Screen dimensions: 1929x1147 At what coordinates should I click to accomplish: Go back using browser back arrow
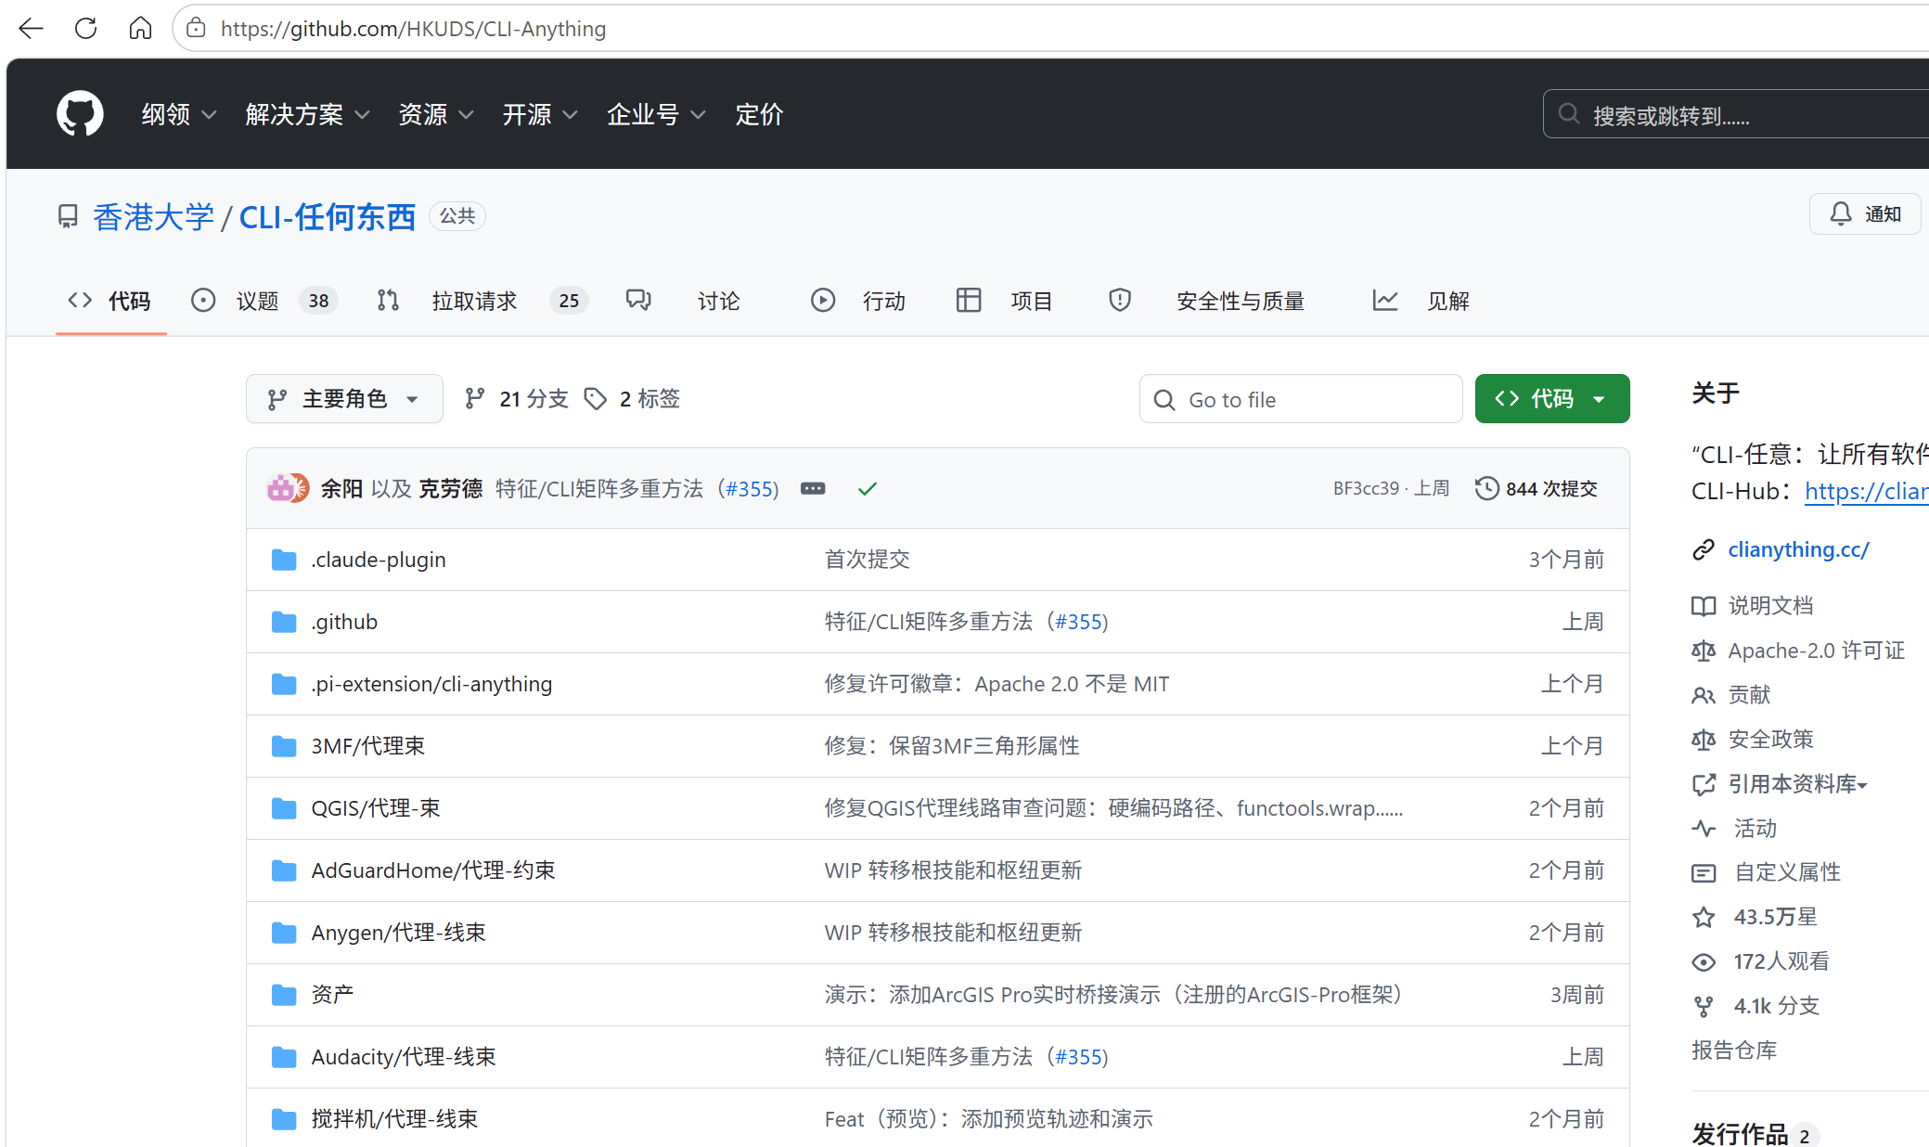(x=31, y=29)
